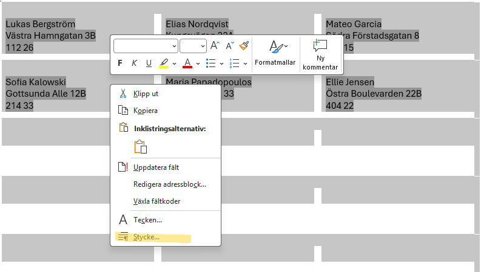Click the paste option clipboard icon

pyautogui.click(x=141, y=147)
